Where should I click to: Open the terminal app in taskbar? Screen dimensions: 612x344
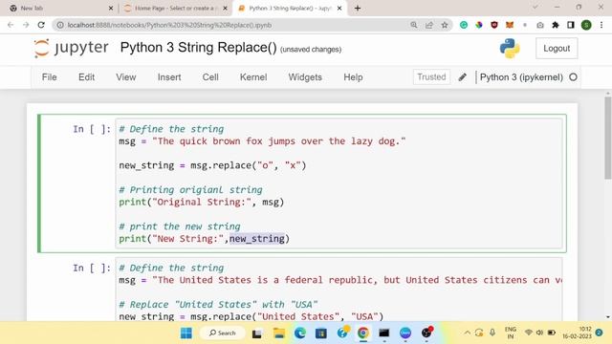pyautogui.click(x=384, y=333)
